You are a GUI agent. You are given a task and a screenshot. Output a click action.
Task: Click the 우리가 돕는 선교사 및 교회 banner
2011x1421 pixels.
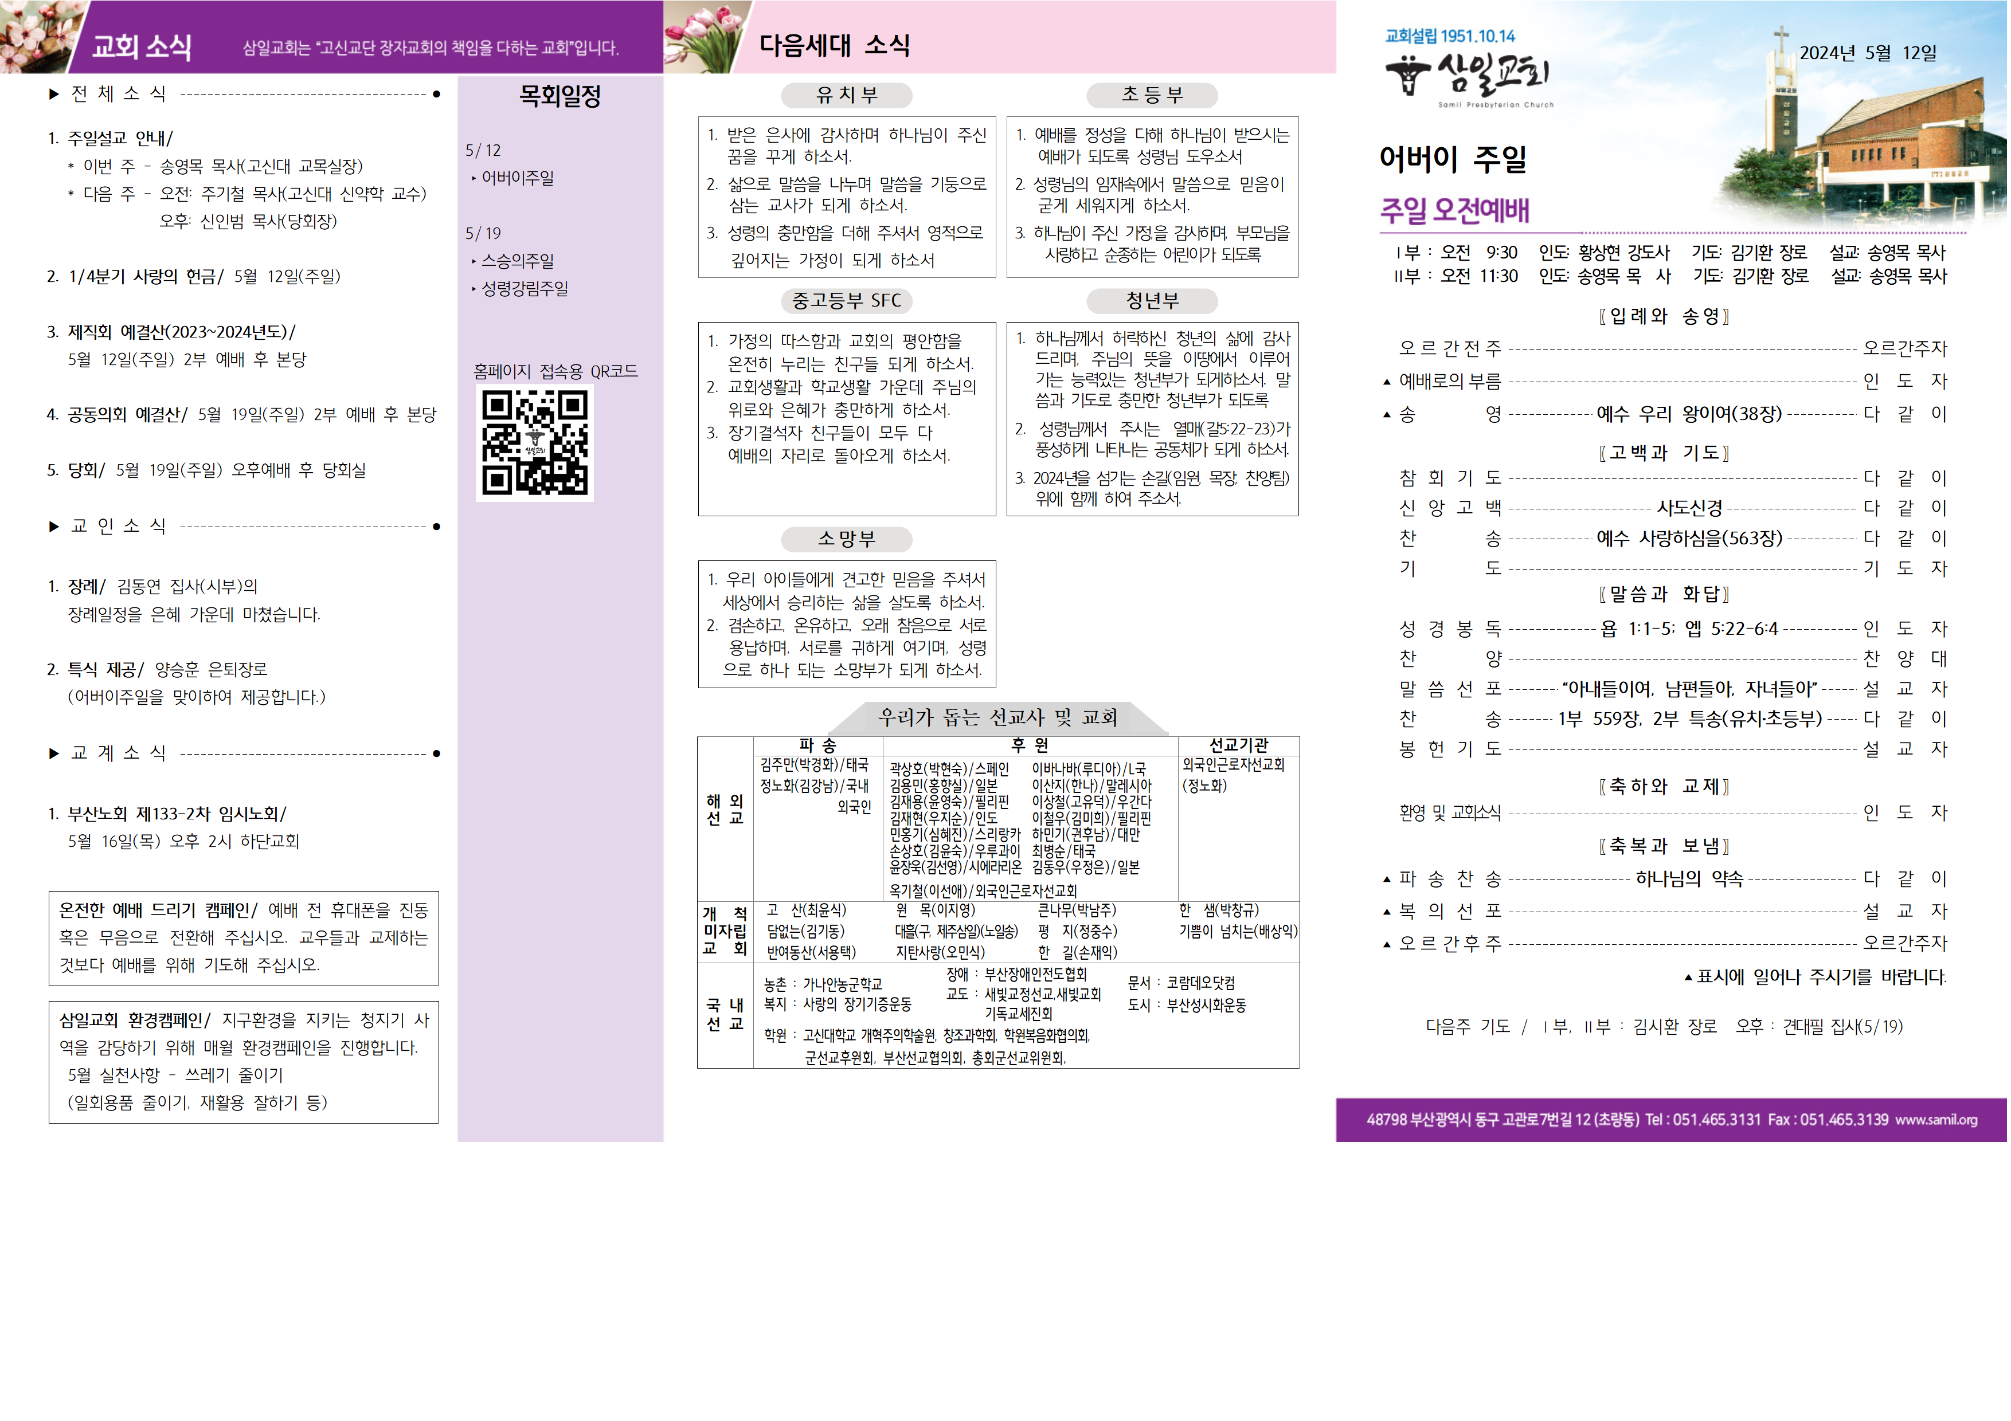point(997,718)
